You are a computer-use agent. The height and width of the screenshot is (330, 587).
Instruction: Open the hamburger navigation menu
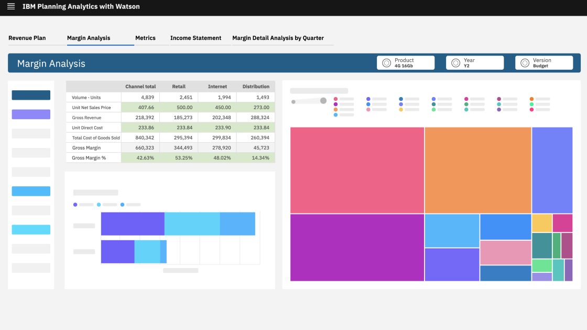10,6
